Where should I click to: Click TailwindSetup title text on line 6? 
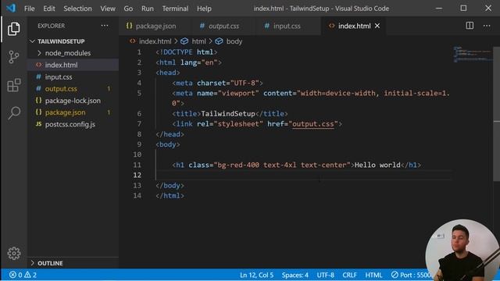point(228,113)
